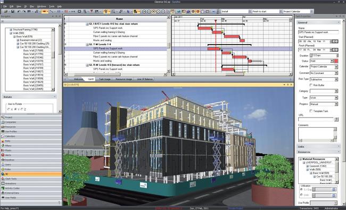Click the red funnel Filter toolbar icon
Image resolution: width=346 pixels, height=210 pixels.
tap(92, 11)
